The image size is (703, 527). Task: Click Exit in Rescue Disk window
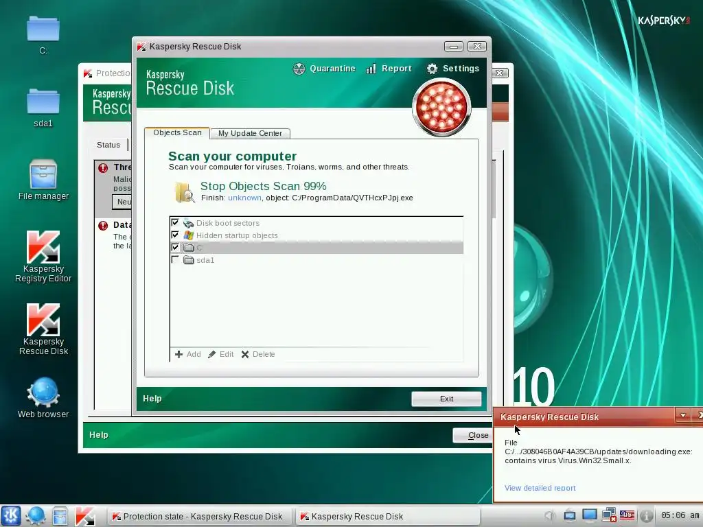(x=446, y=399)
